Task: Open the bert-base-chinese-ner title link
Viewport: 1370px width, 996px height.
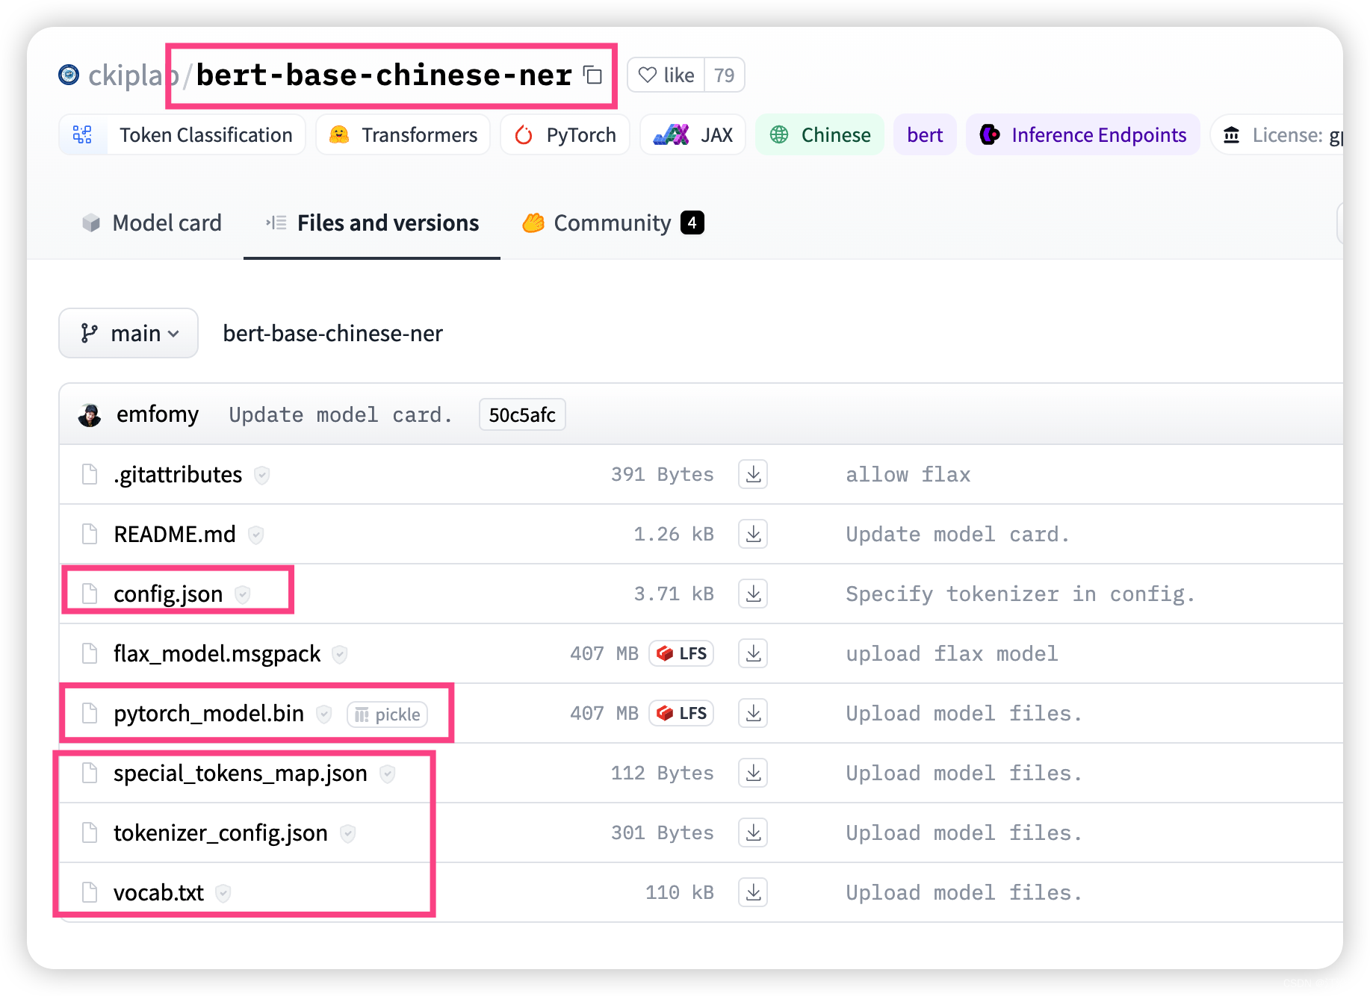Action: [x=384, y=75]
